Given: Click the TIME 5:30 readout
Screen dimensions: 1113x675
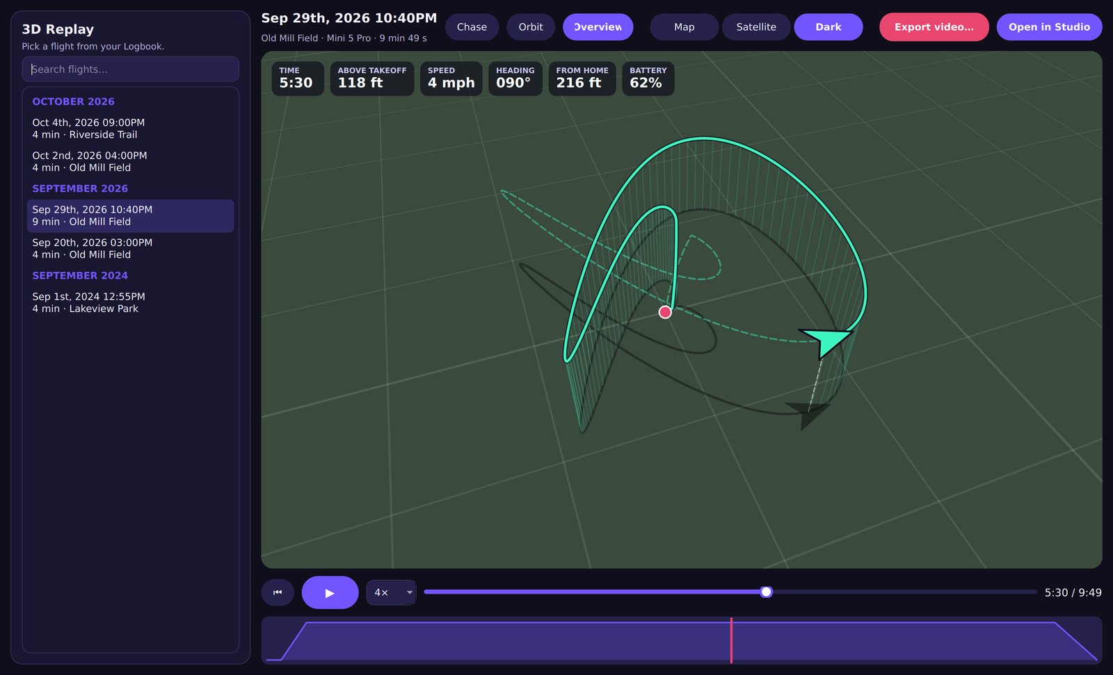Looking at the screenshot, I should click(x=298, y=79).
